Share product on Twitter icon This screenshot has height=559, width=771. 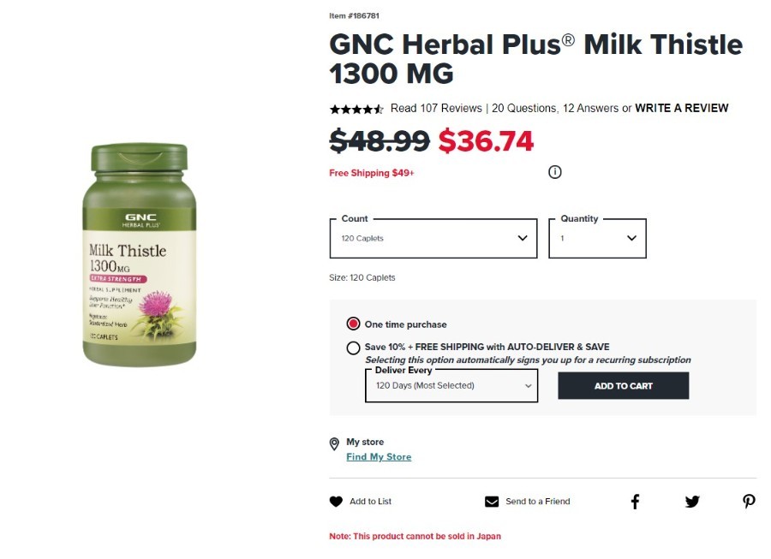[x=692, y=502]
